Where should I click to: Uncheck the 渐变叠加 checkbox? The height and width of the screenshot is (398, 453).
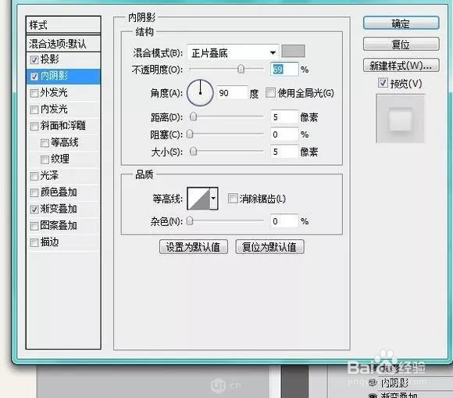pyautogui.click(x=34, y=209)
